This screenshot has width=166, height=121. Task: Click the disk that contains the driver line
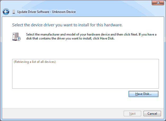click(x=70, y=38)
